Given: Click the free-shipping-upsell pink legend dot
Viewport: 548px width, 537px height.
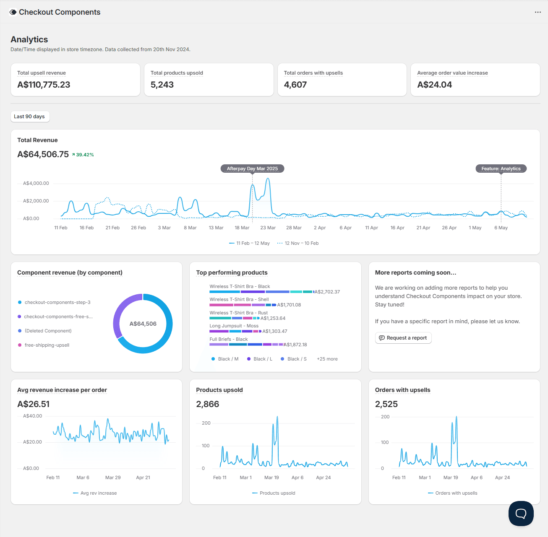Looking at the screenshot, I should [20, 345].
